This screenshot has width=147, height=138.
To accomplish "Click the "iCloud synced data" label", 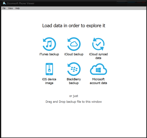I will tap(98, 56).
